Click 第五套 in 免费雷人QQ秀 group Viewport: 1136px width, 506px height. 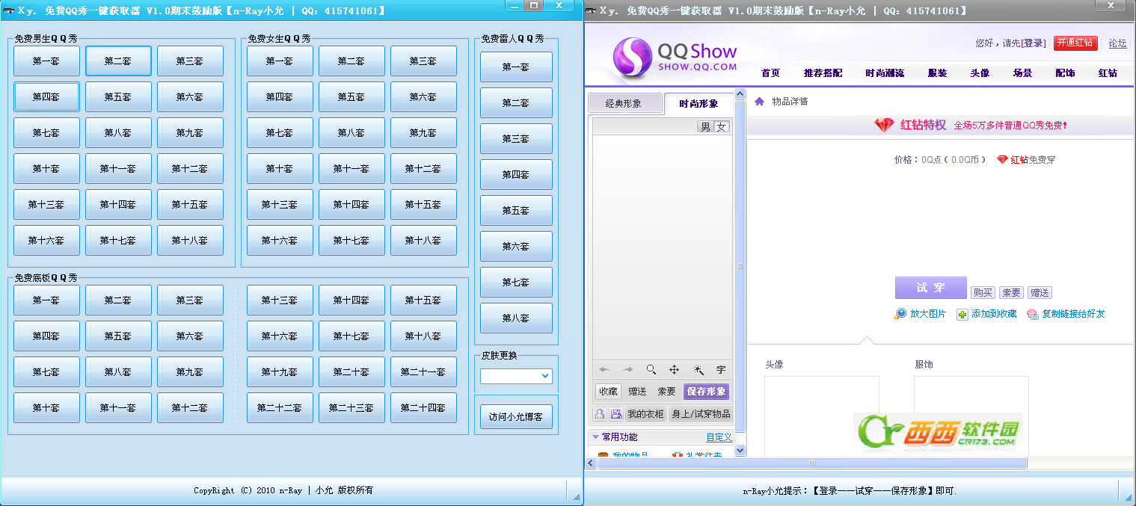click(x=516, y=210)
